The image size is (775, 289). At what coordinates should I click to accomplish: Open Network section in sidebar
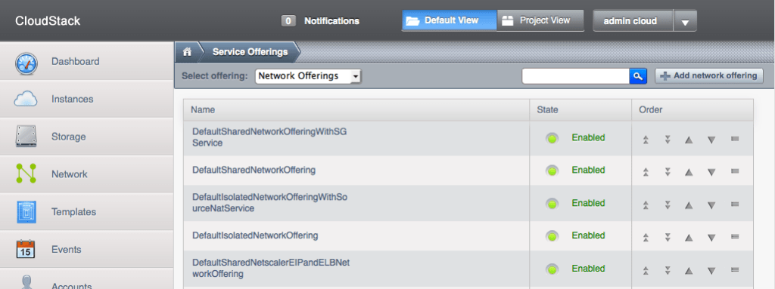(x=86, y=174)
